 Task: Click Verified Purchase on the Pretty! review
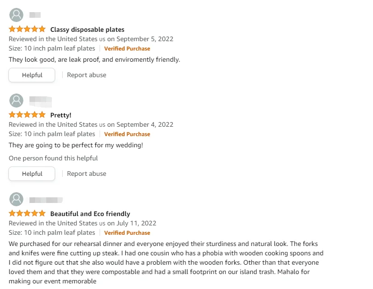click(x=127, y=134)
